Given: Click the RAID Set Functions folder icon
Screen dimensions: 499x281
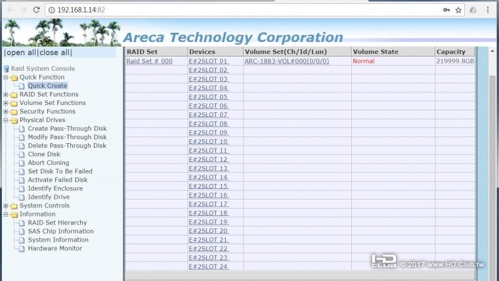Looking at the screenshot, I should (x=14, y=95).
